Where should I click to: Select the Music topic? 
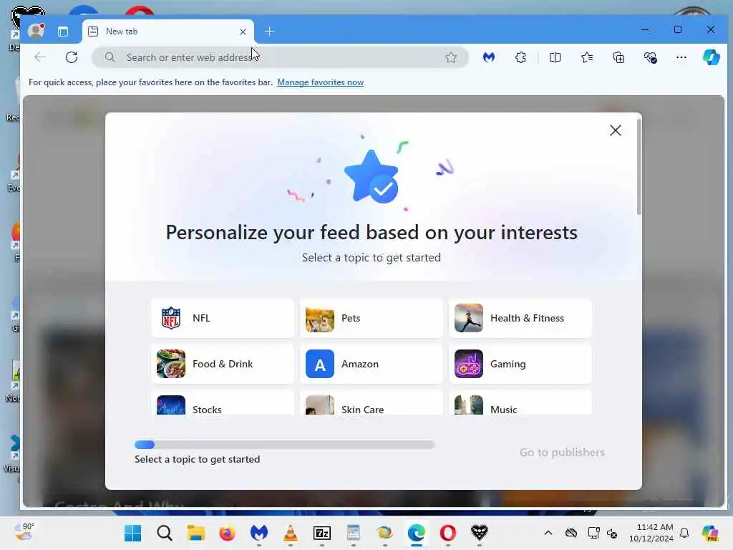coord(520,403)
